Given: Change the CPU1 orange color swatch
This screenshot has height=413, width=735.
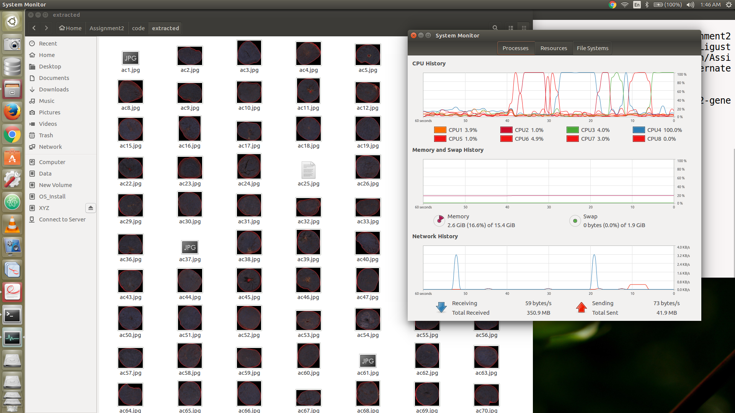Looking at the screenshot, I should (x=440, y=130).
